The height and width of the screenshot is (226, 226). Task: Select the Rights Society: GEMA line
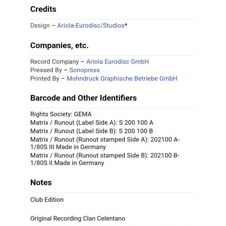pos(61,114)
